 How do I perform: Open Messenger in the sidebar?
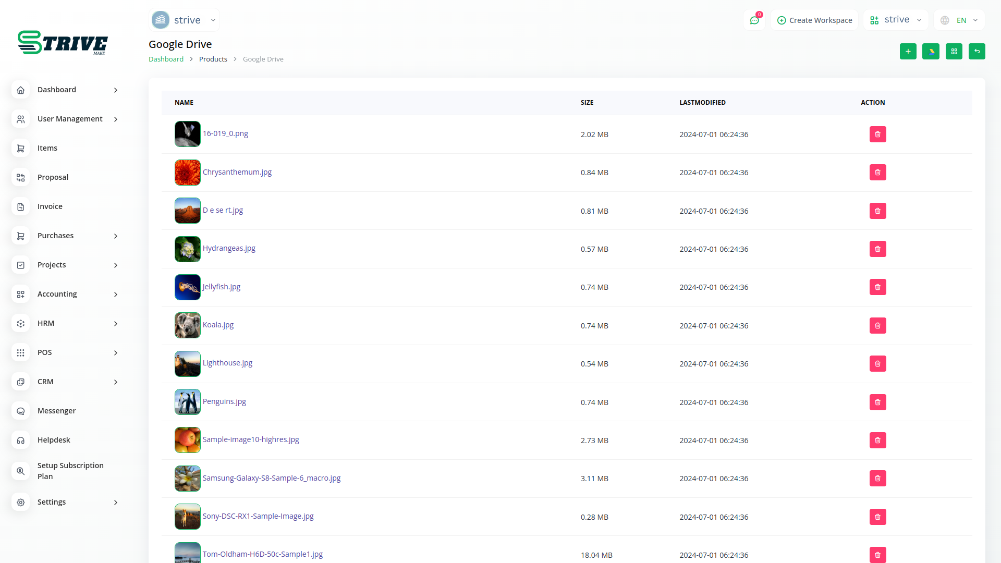tap(56, 411)
